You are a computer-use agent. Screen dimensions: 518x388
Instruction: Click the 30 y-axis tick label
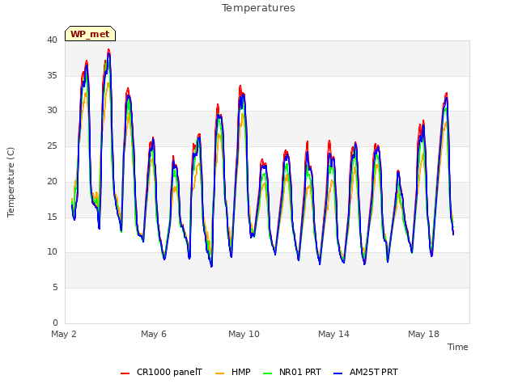[52, 111]
